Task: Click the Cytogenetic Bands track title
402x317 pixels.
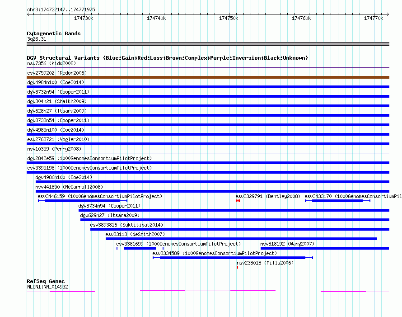Action: click(54, 33)
